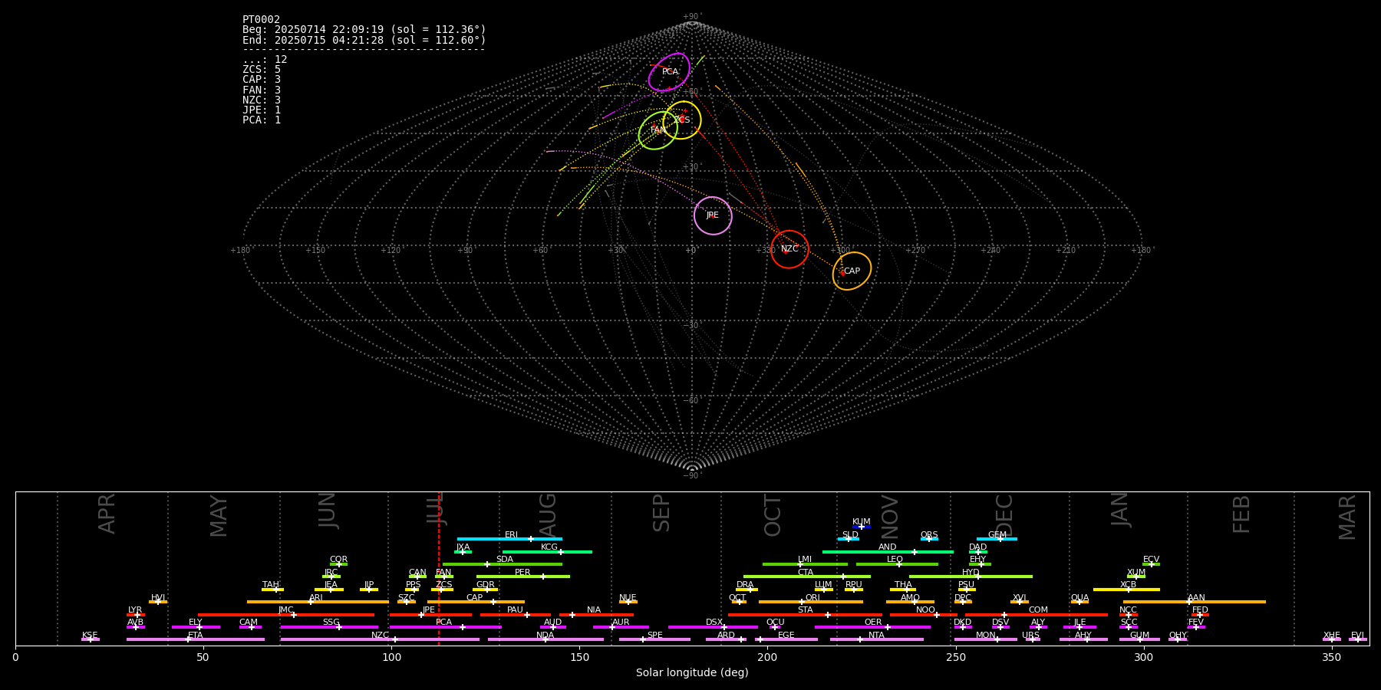1381x690 pixels.
Task: Select the orange CAP radiant circle on map
Action: click(x=852, y=271)
